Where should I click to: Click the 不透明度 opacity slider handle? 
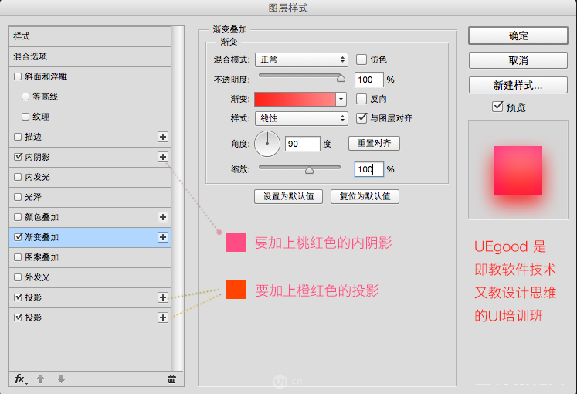click(x=341, y=77)
